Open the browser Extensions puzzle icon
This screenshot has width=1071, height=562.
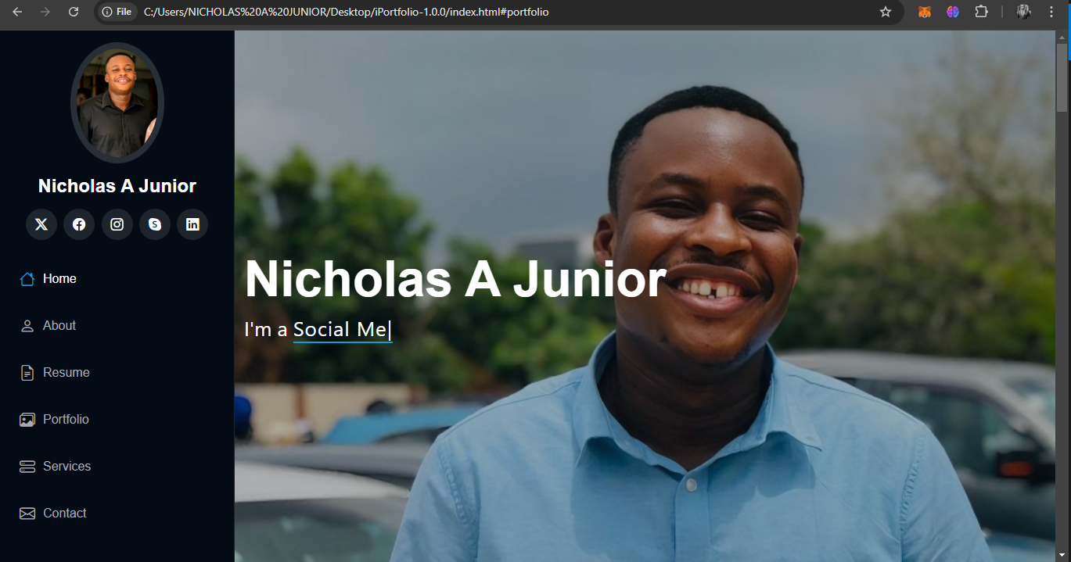tap(981, 12)
